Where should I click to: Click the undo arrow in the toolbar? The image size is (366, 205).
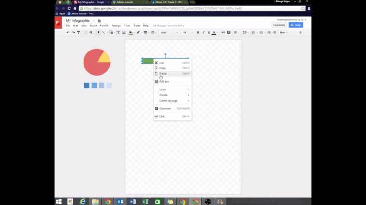tap(68, 32)
